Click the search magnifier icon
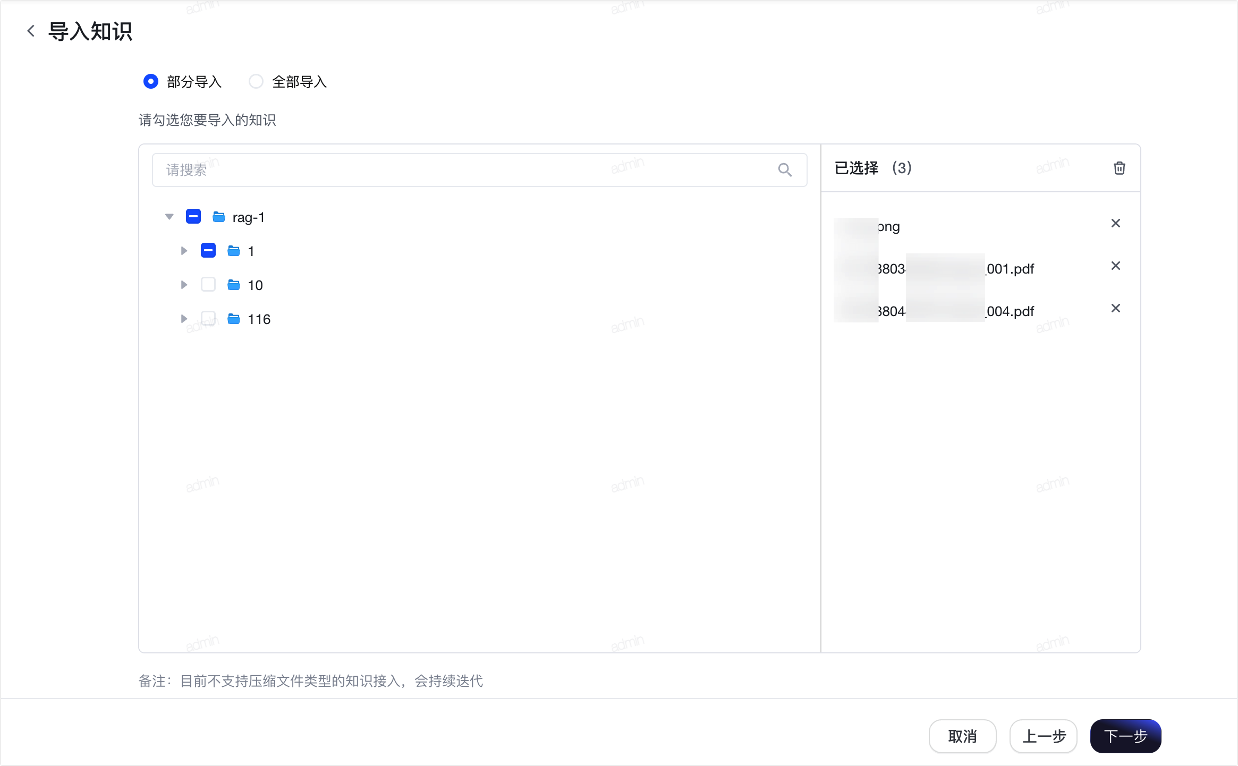Screen dimensions: 1238x766 785,169
